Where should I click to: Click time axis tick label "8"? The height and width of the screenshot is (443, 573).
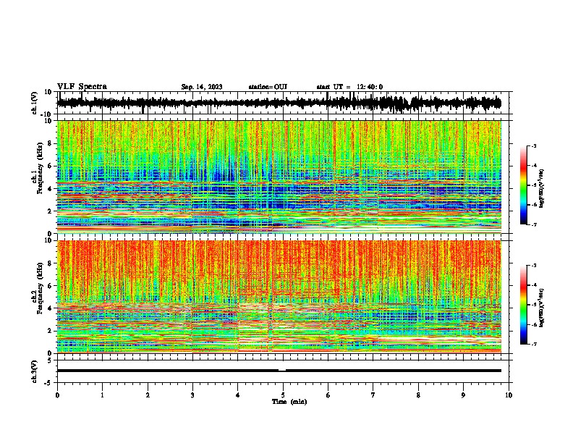click(418, 395)
